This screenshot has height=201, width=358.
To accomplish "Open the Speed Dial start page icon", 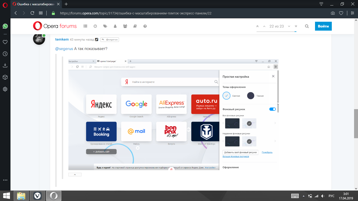I will click(41, 13).
